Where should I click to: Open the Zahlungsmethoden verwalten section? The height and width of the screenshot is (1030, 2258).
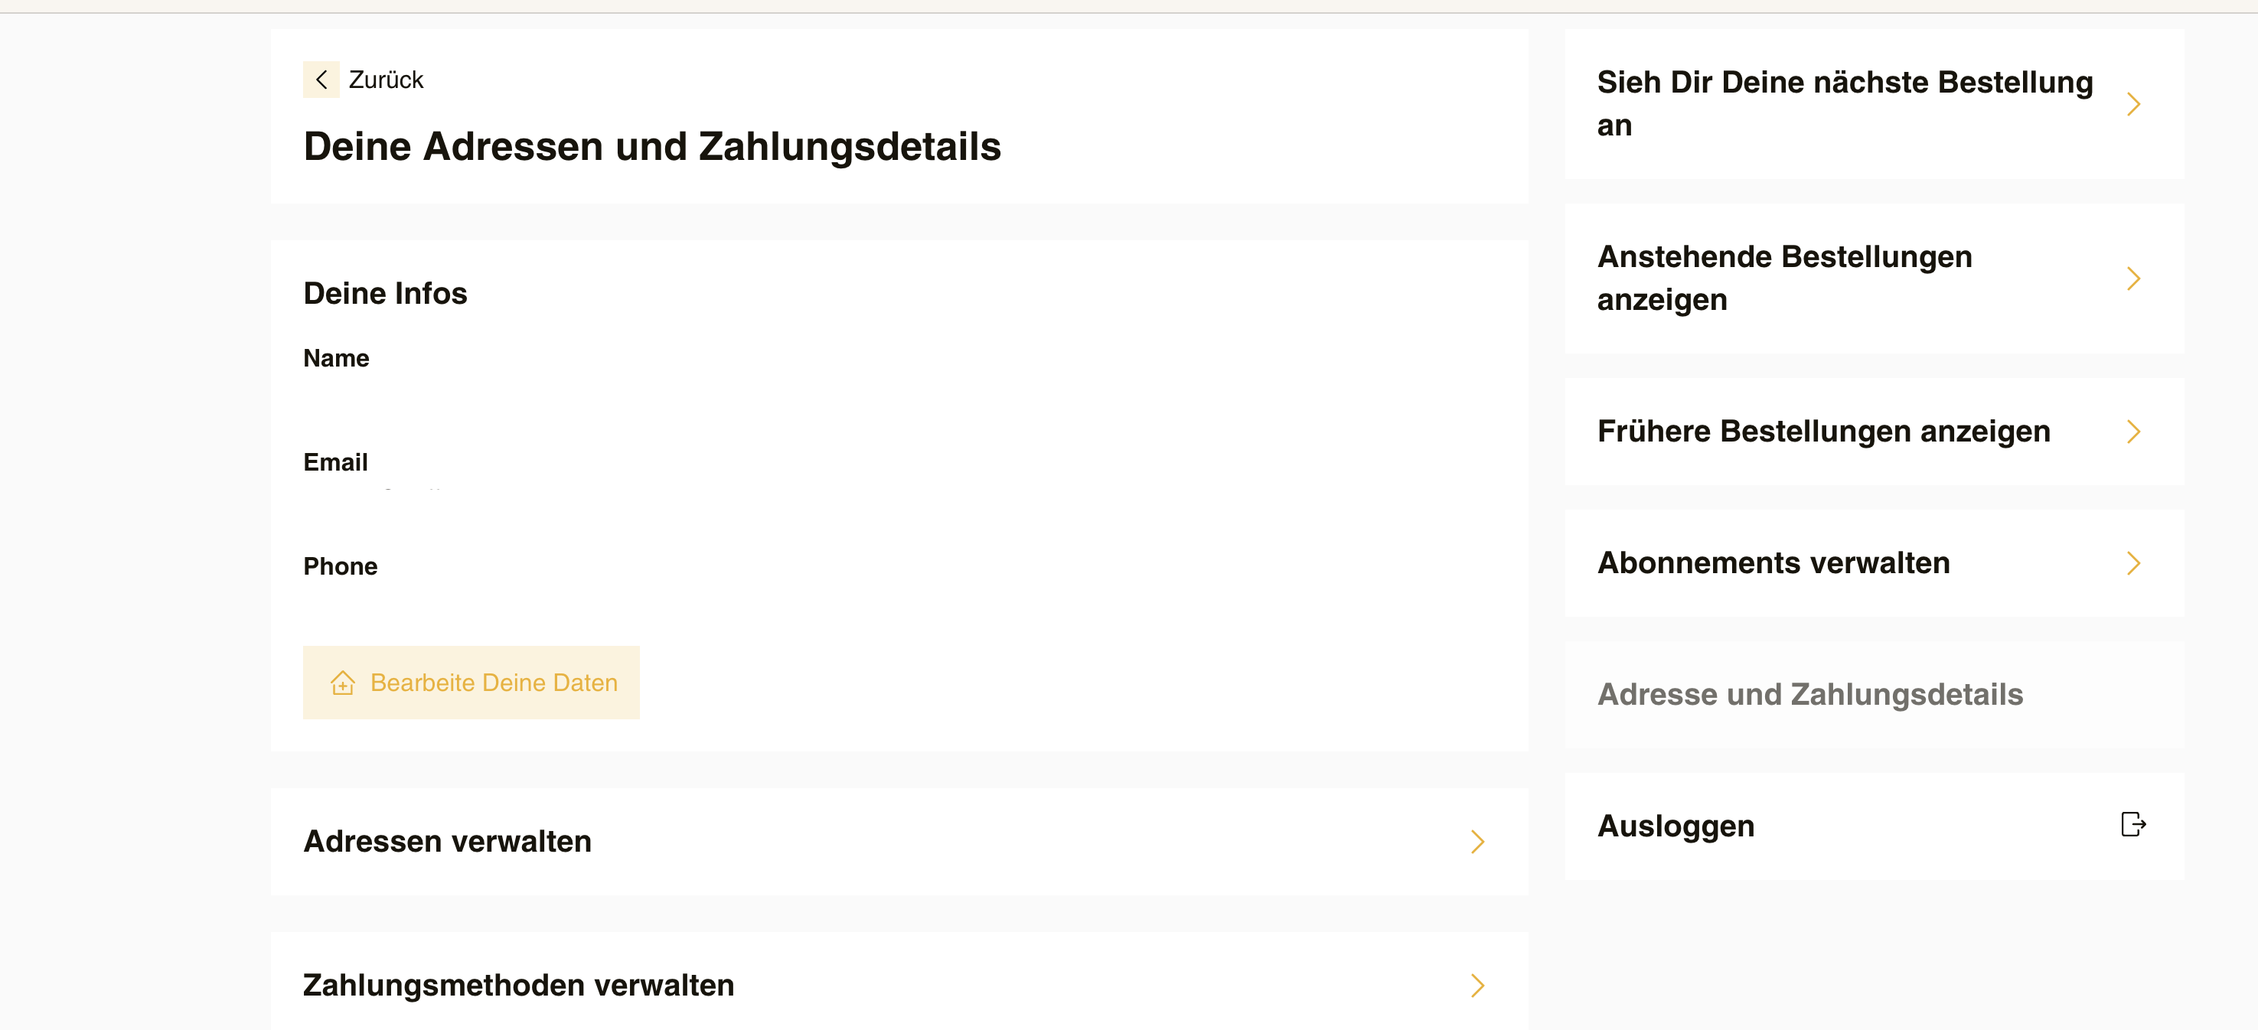pyautogui.click(x=899, y=981)
